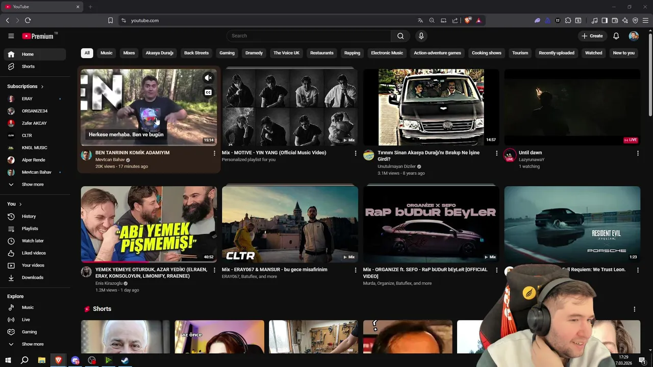The height and width of the screenshot is (367, 653).
Task: Toggle captions on the preview video
Action: coord(208,92)
